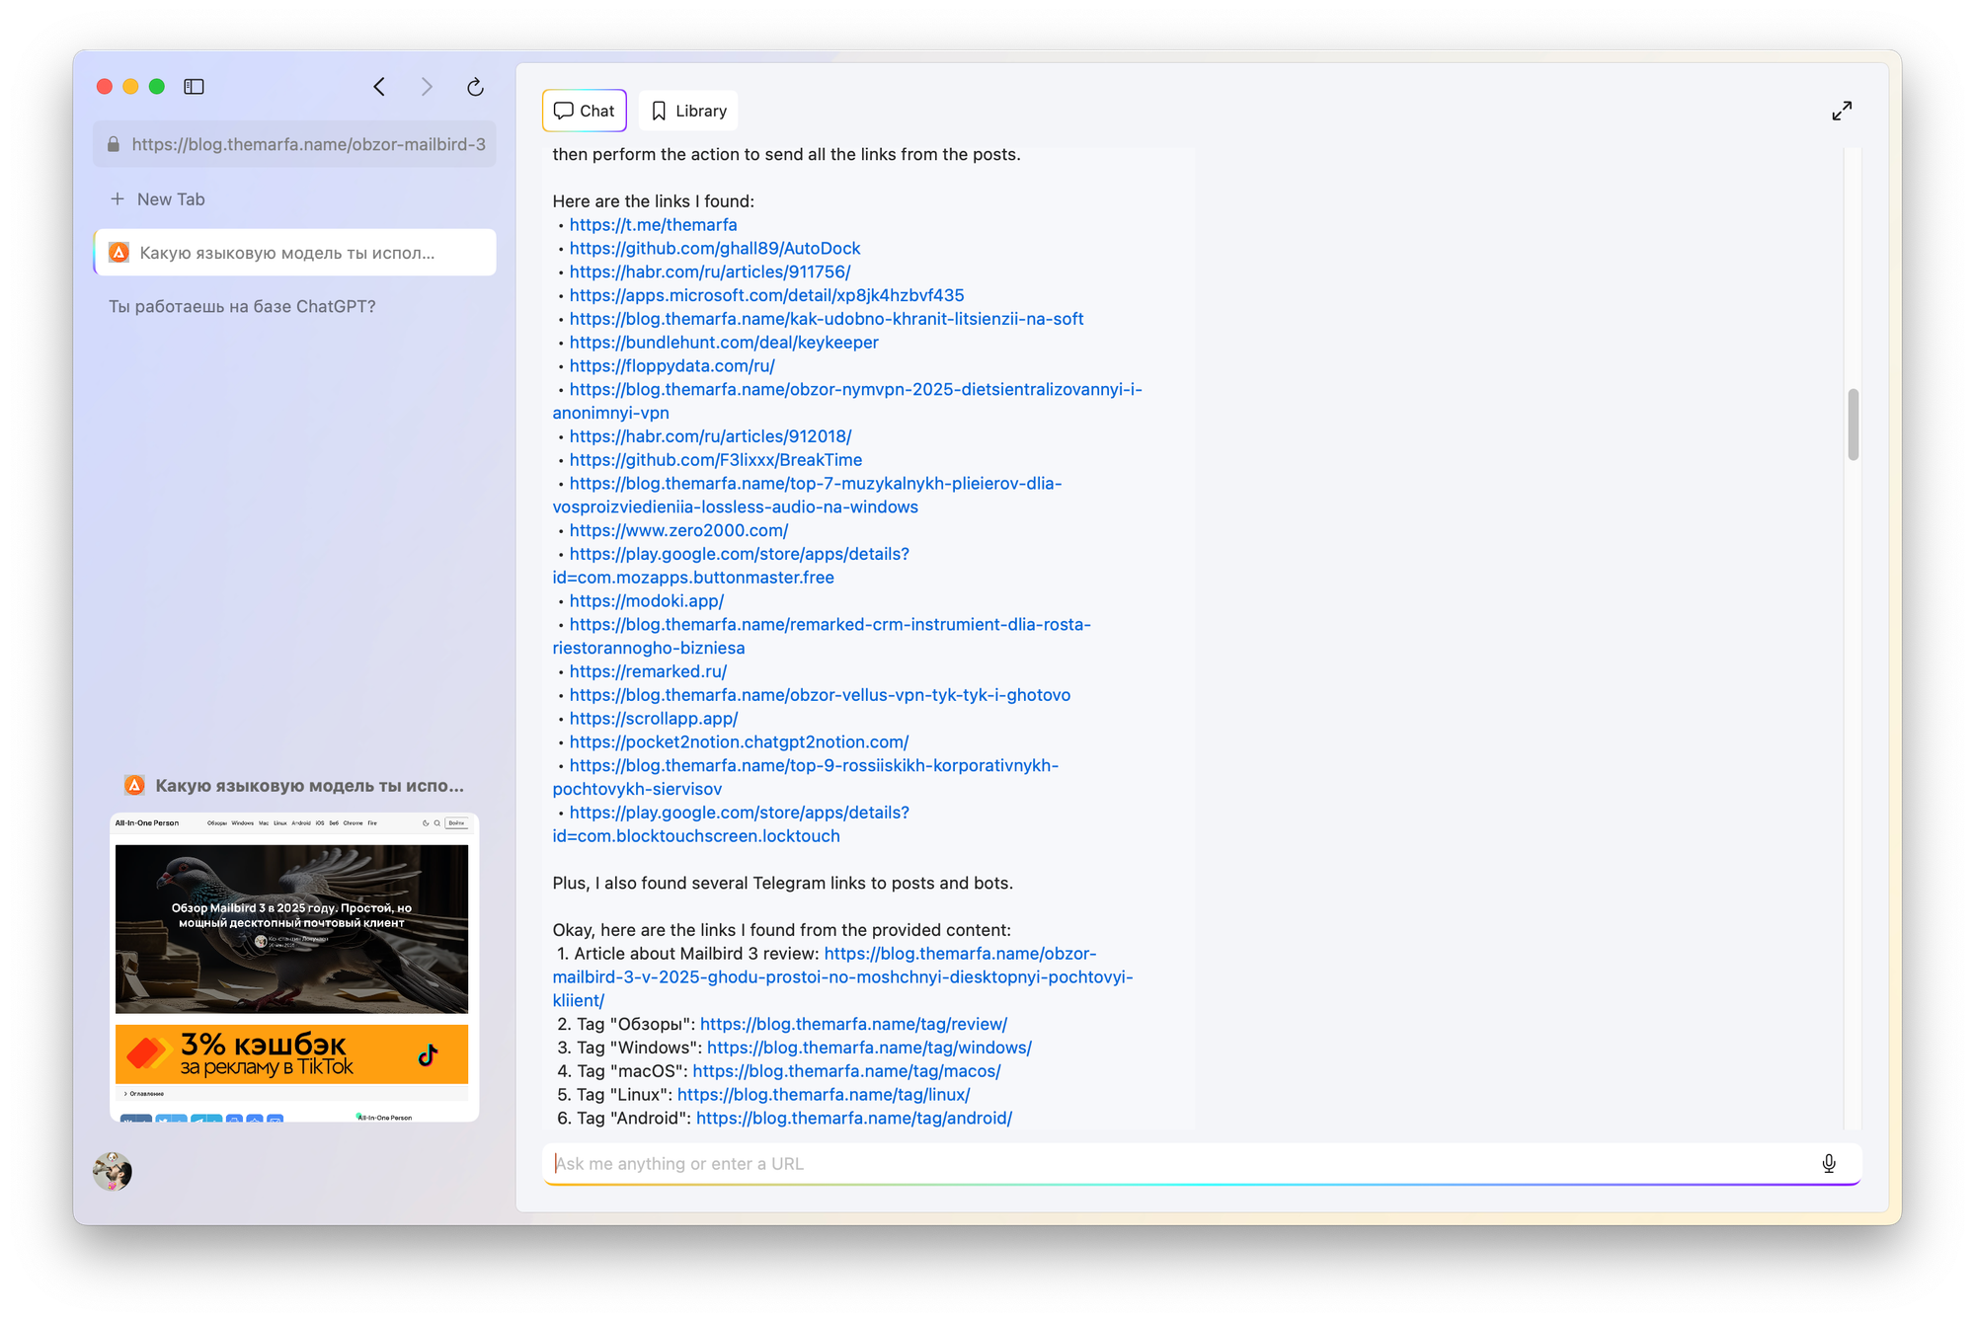Follow the floppydata.com link
This screenshot has height=1322, width=1975.
[x=671, y=366]
